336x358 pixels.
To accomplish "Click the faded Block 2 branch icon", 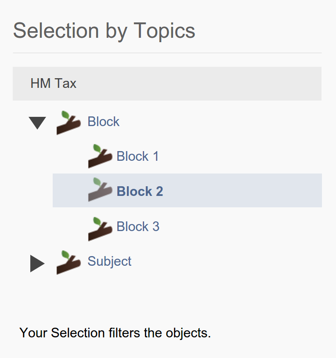I will (x=100, y=190).
